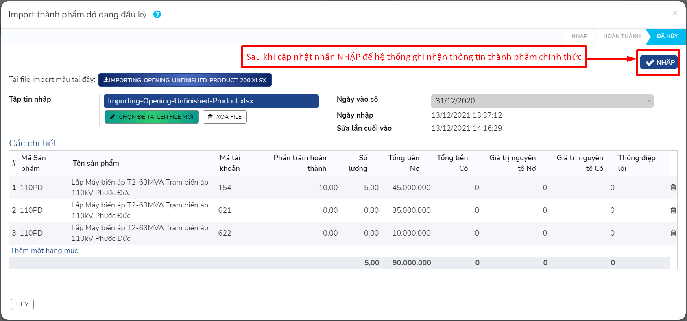Click CHỌN ĐỂ TẢI LÊN FILE MỚI

pos(152,117)
